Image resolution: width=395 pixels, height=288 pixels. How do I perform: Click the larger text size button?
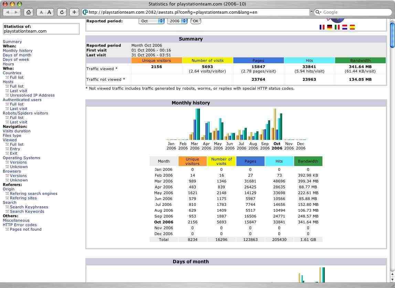(x=49, y=12)
